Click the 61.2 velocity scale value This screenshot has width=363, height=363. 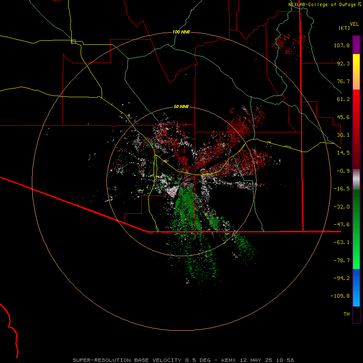click(x=343, y=99)
